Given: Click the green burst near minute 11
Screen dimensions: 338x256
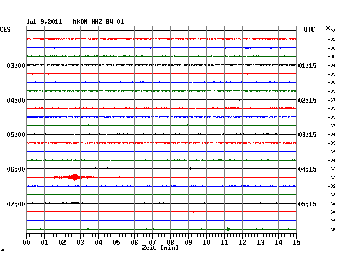Looking at the screenshot, I should coord(228,229).
